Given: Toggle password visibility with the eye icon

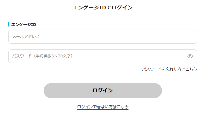Looking at the screenshot, I should click(190, 56).
